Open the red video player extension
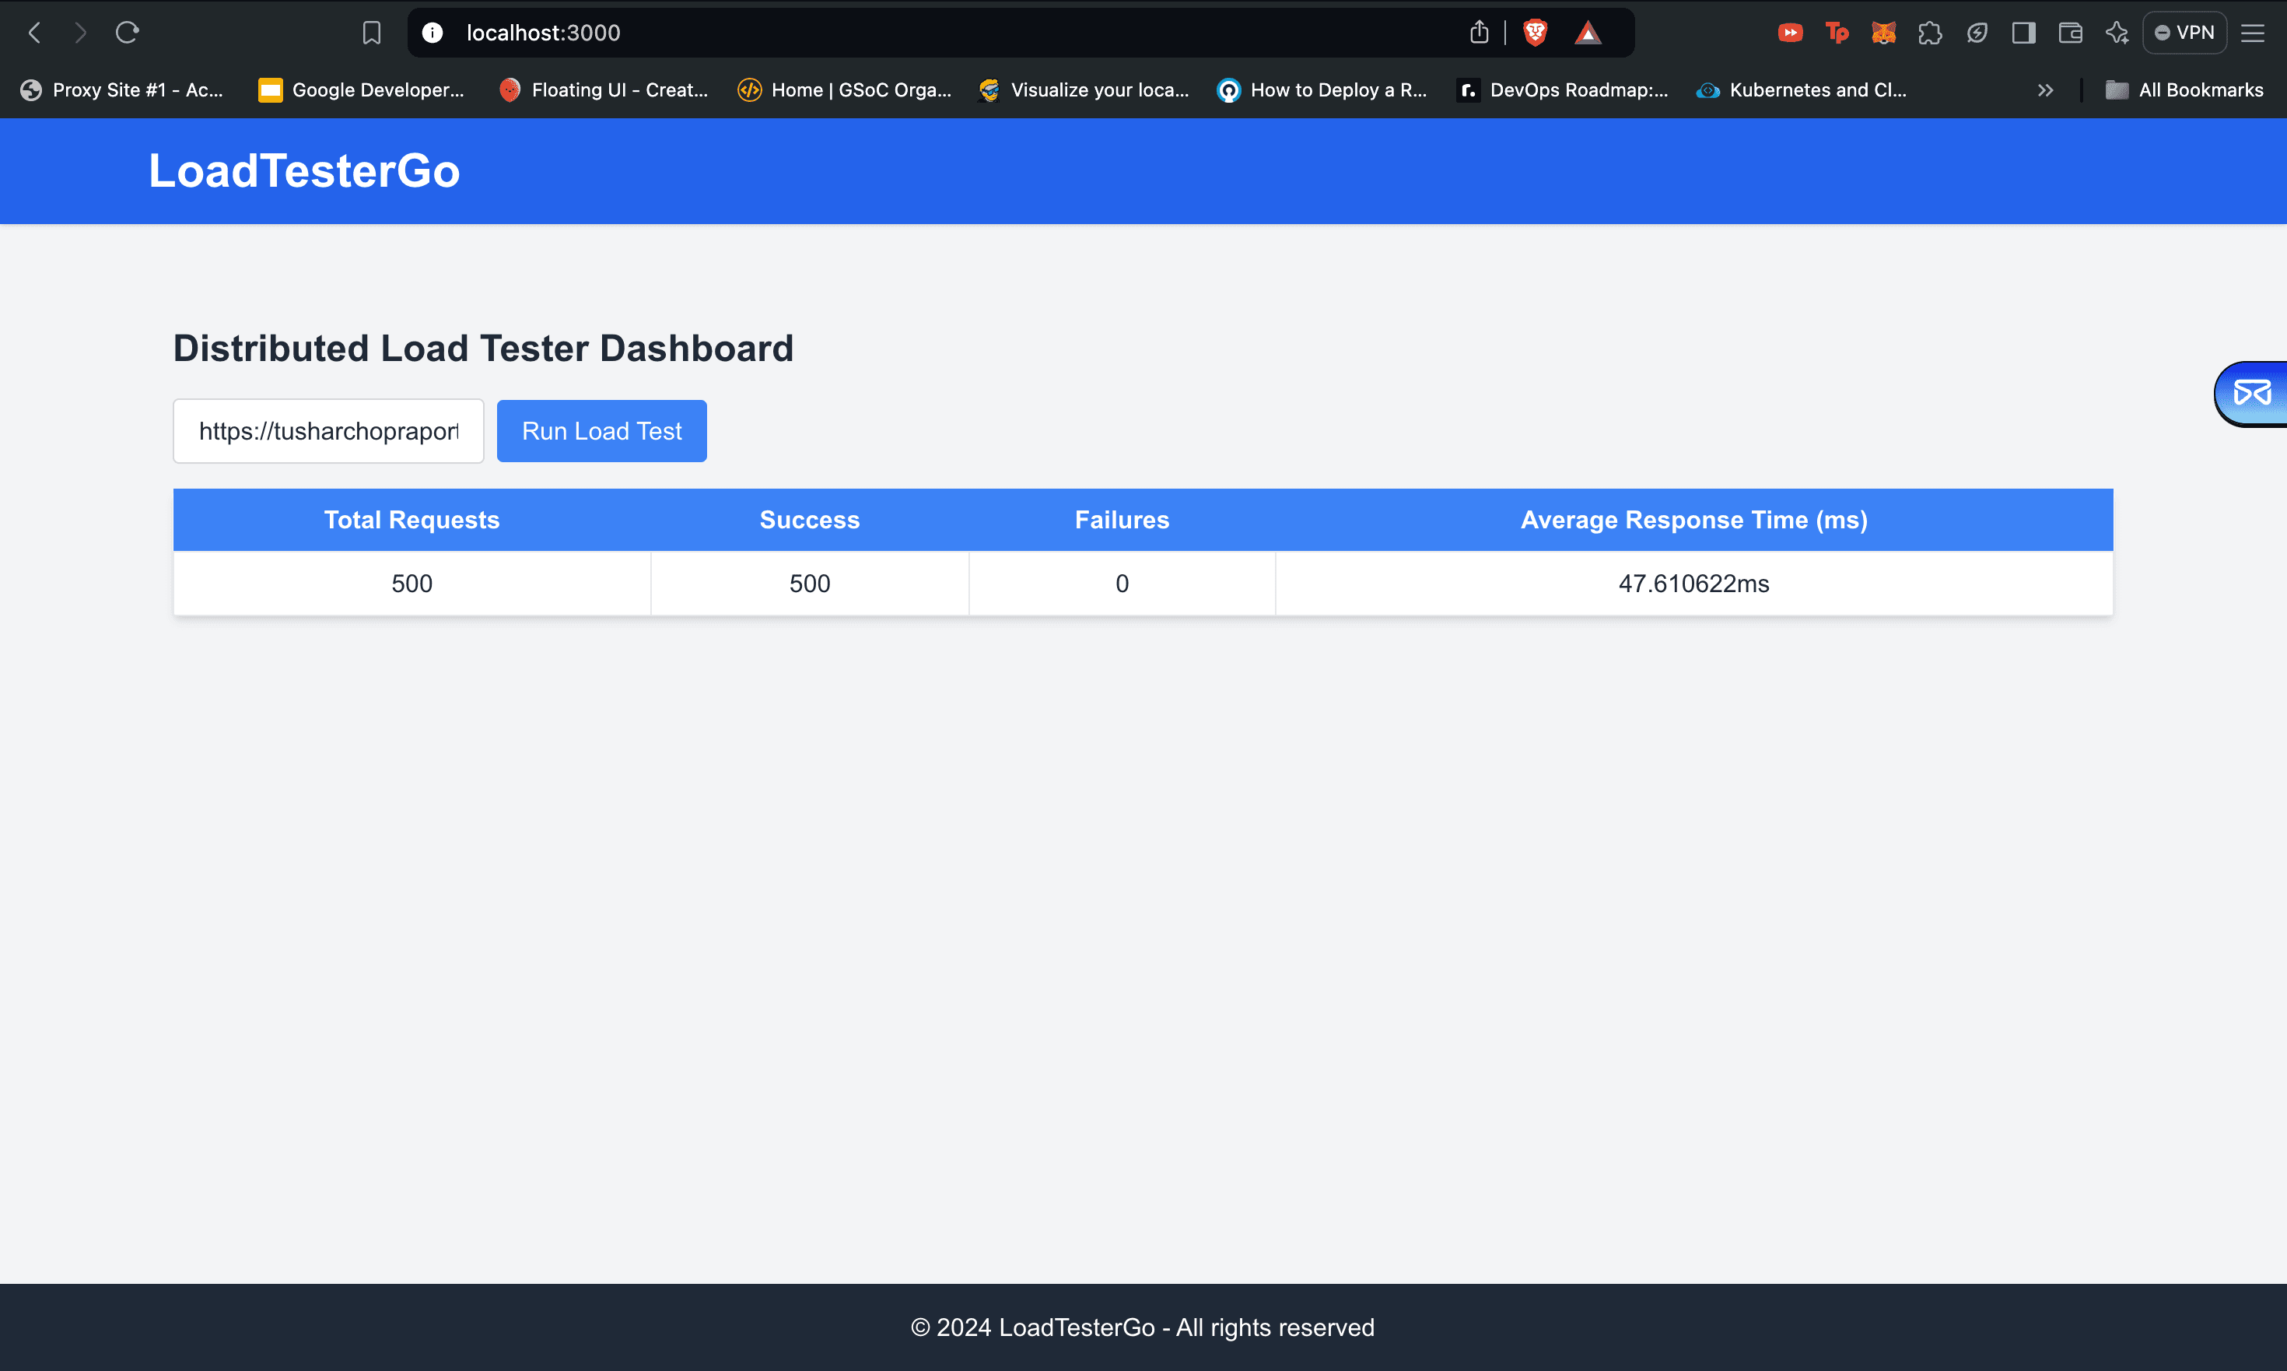 pyautogui.click(x=1790, y=33)
